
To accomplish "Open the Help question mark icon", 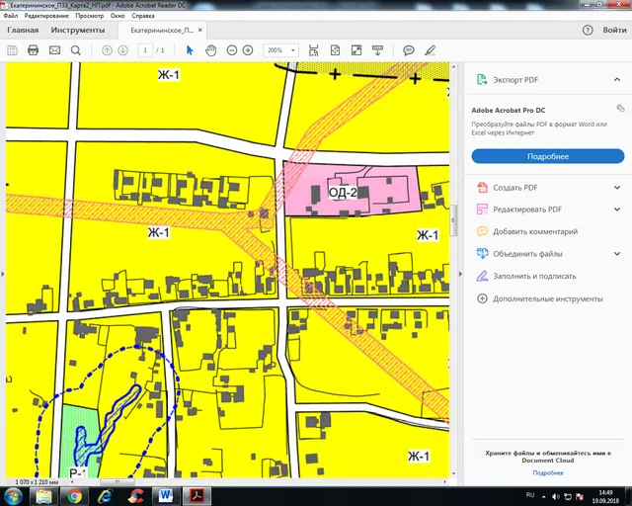I will (x=588, y=30).
